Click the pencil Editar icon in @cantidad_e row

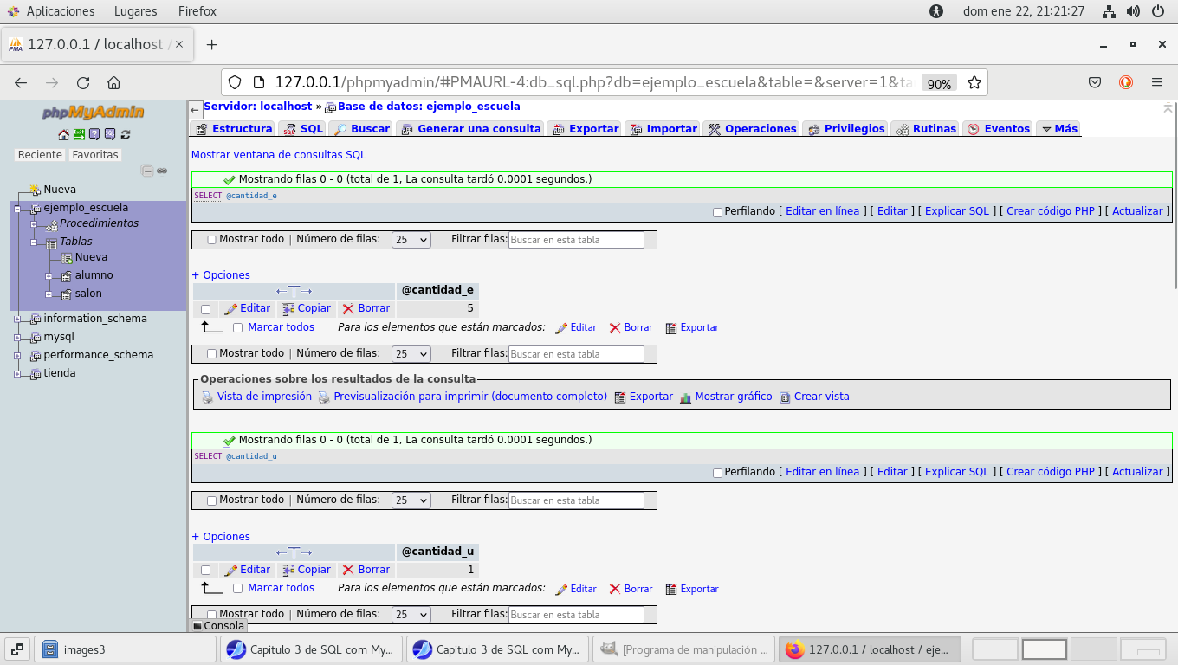point(230,308)
